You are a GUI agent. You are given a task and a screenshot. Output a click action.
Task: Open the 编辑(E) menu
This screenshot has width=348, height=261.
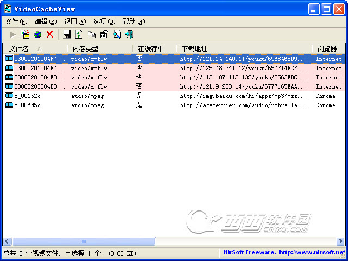(46, 22)
